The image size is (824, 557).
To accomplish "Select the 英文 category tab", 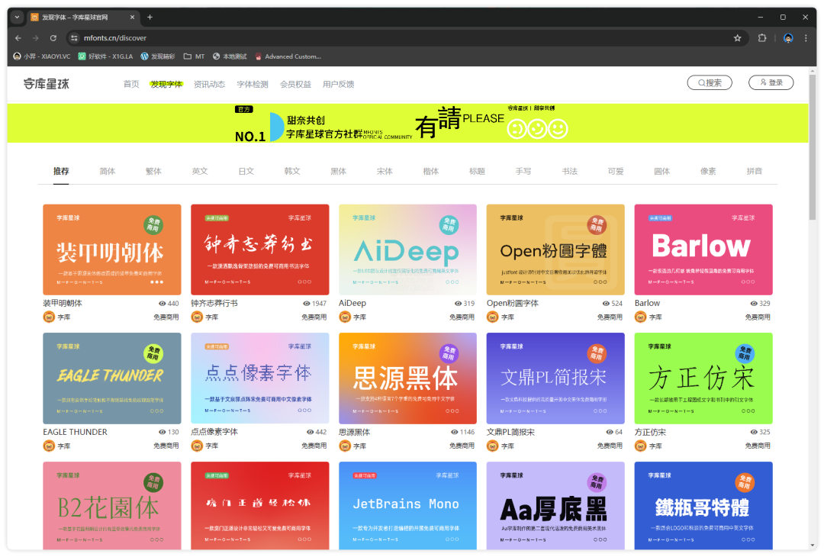I will coord(200,172).
